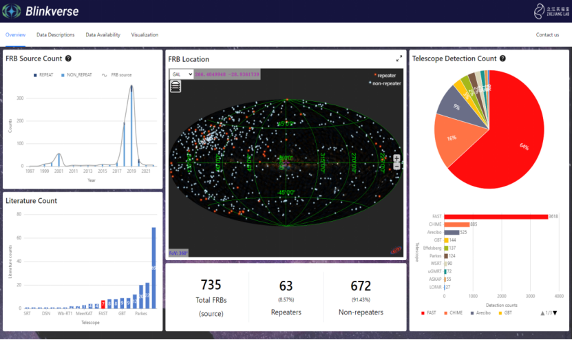572x340 pixels.
Task: Toggle Arecibo in telescope legend
Action: (x=481, y=313)
